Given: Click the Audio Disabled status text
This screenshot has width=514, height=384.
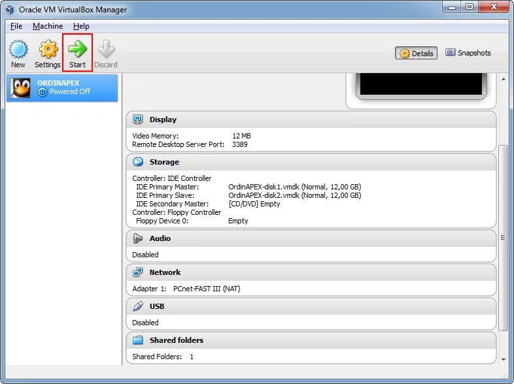Looking at the screenshot, I should point(145,255).
